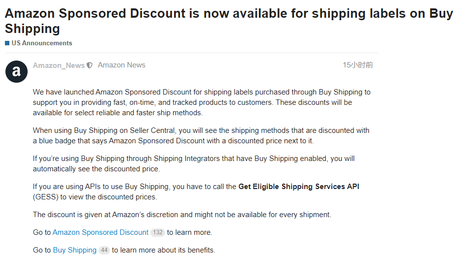459x256 pixels.
Task: Click the moderator shield icon beside Amazon_News
Action: pos(89,65)
